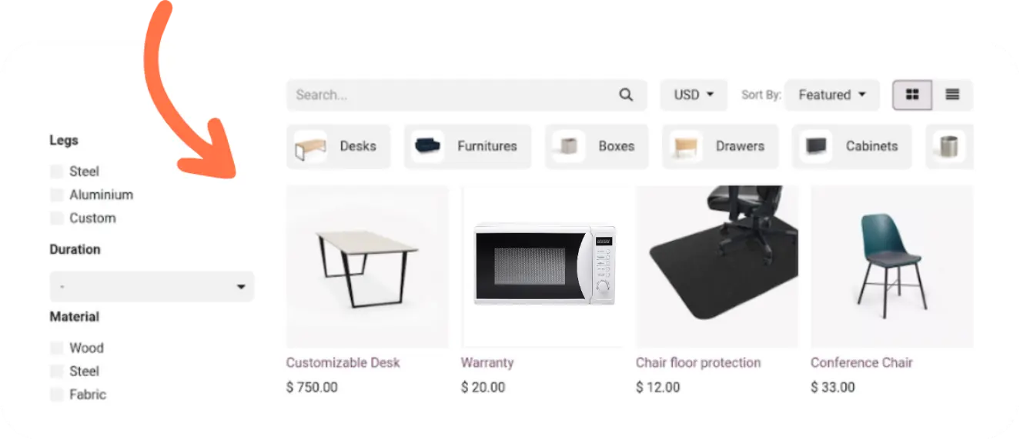Tick the Wood material checkbox
Viewport: 1020px width, 440px height.
click(x=56, y=348)
